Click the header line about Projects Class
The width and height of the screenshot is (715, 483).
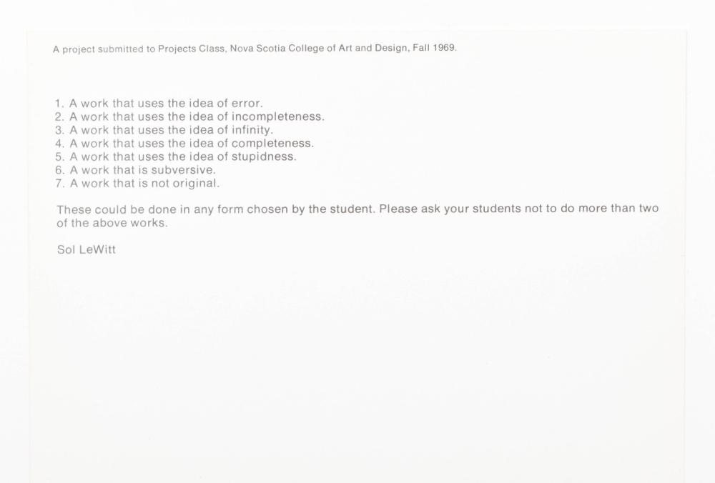point(254,49)
